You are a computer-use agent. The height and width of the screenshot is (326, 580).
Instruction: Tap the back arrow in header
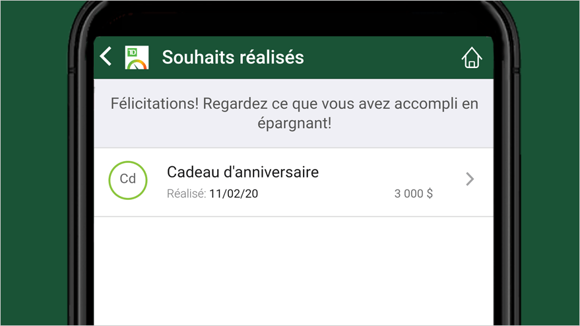coord(106,56)
